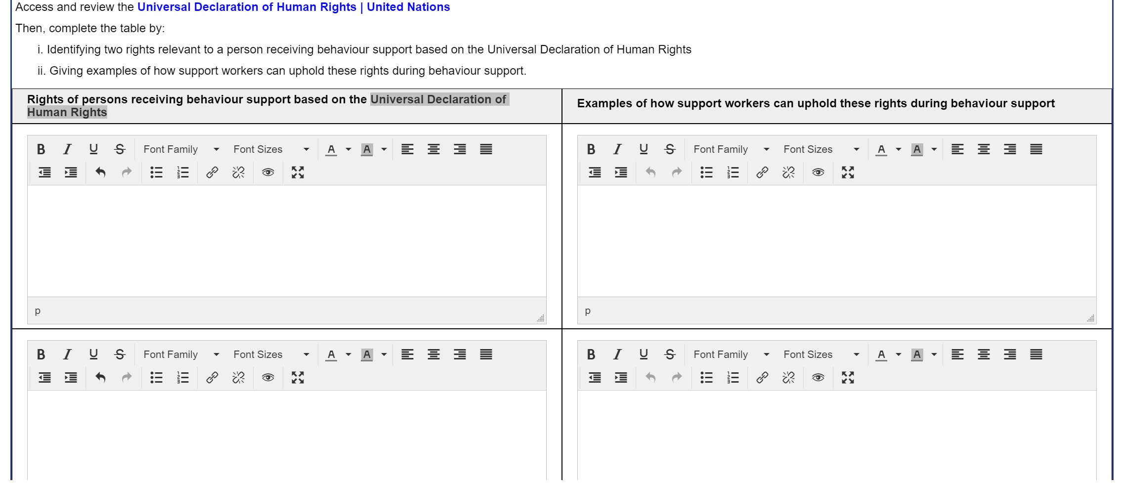This screenshot has height=487, width=1121.
Task: Redo an action in the bottom-right editor
Action: tap(677, 378)
